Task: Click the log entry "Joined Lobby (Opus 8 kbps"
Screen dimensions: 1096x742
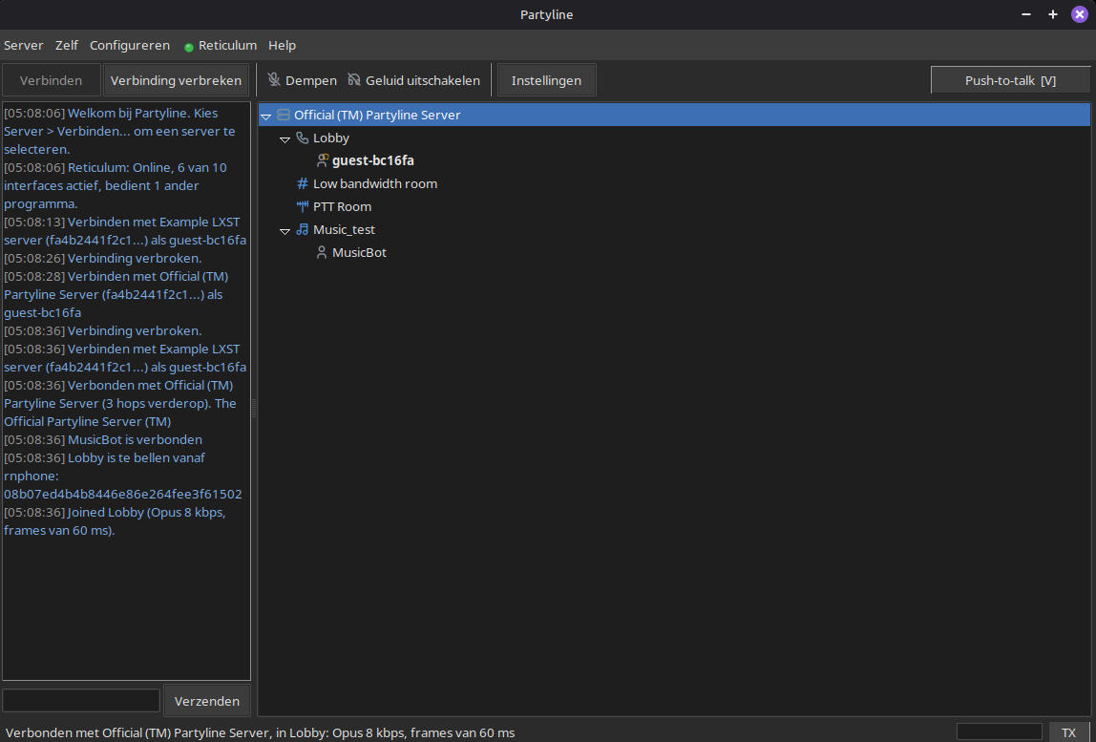Action: pos(147,513)
